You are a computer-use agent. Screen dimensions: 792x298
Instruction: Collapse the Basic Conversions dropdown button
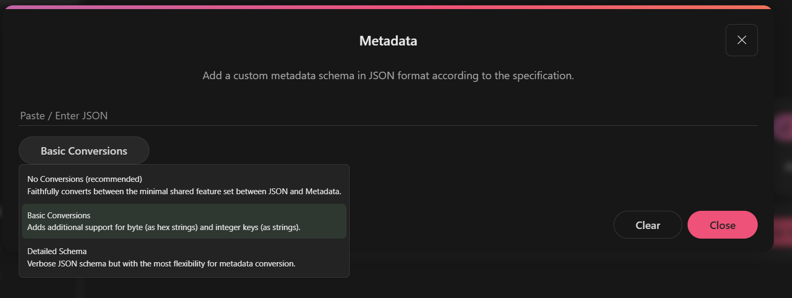[x=84, y=151]
